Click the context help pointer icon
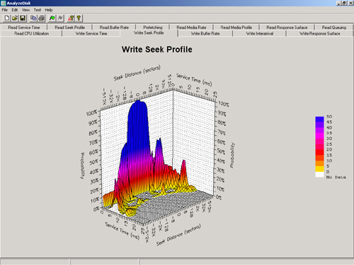Screen dimensions: 354x265 pos(71,18)
